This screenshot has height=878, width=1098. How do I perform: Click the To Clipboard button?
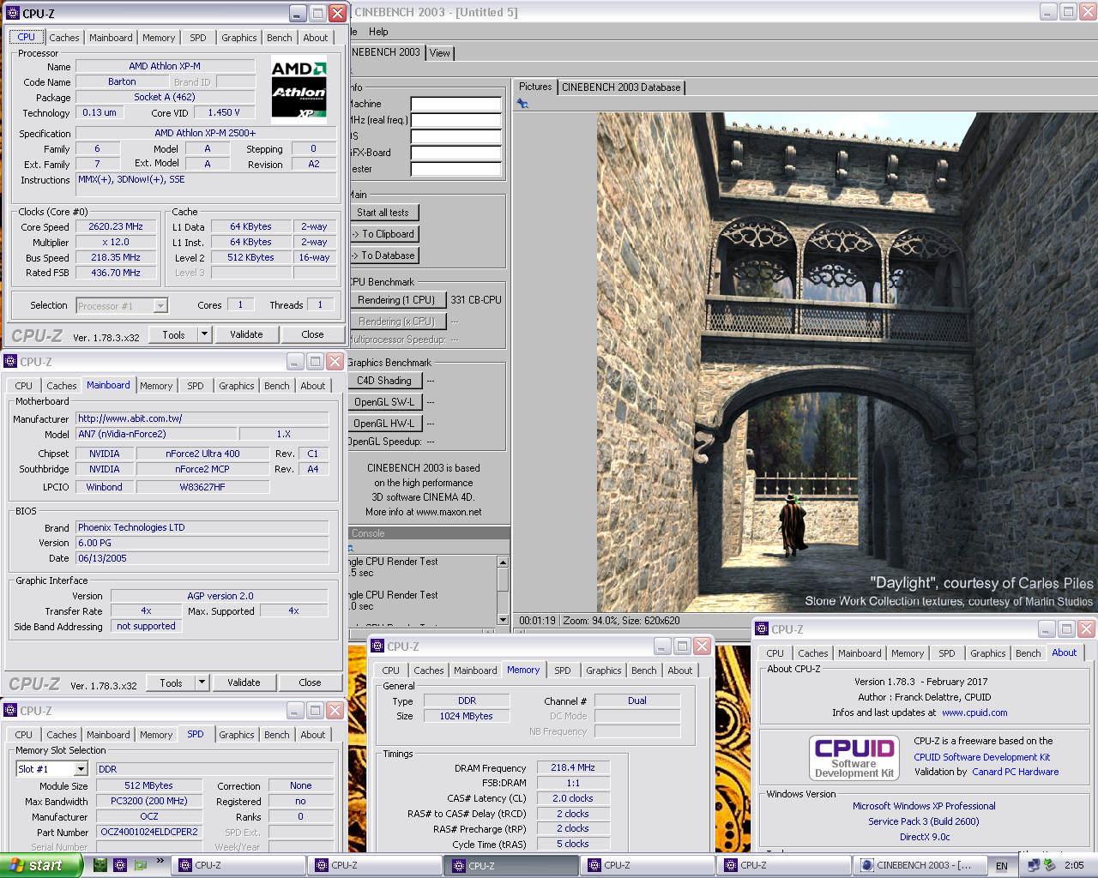tap(383, 234)
